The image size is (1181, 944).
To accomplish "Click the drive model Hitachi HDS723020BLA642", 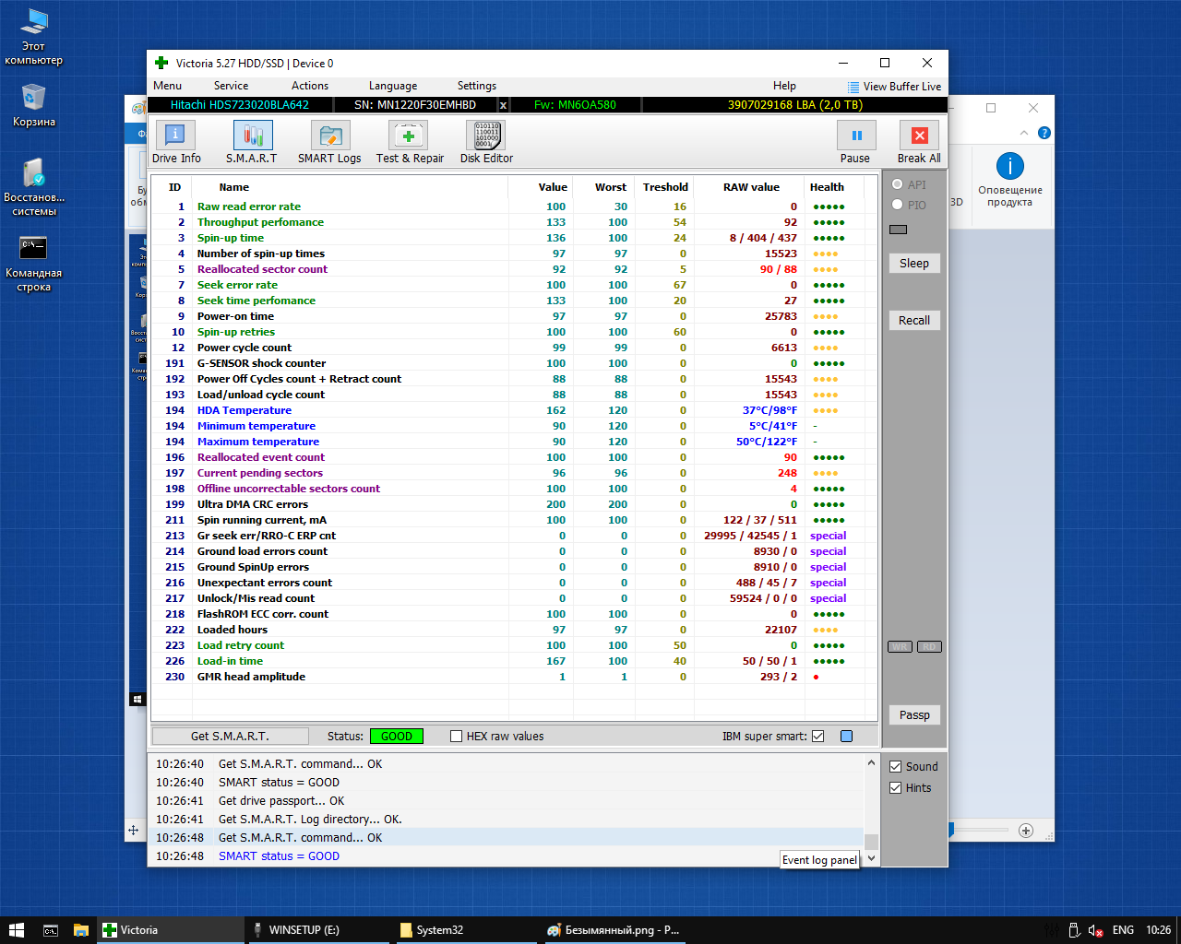I will 240,105.
